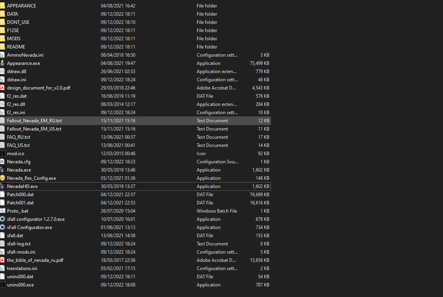Click the Proto_.bat batch file icon

click(x=3, y=211)
